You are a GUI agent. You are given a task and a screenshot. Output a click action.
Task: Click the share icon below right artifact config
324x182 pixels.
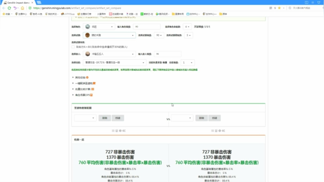point(223,131)
